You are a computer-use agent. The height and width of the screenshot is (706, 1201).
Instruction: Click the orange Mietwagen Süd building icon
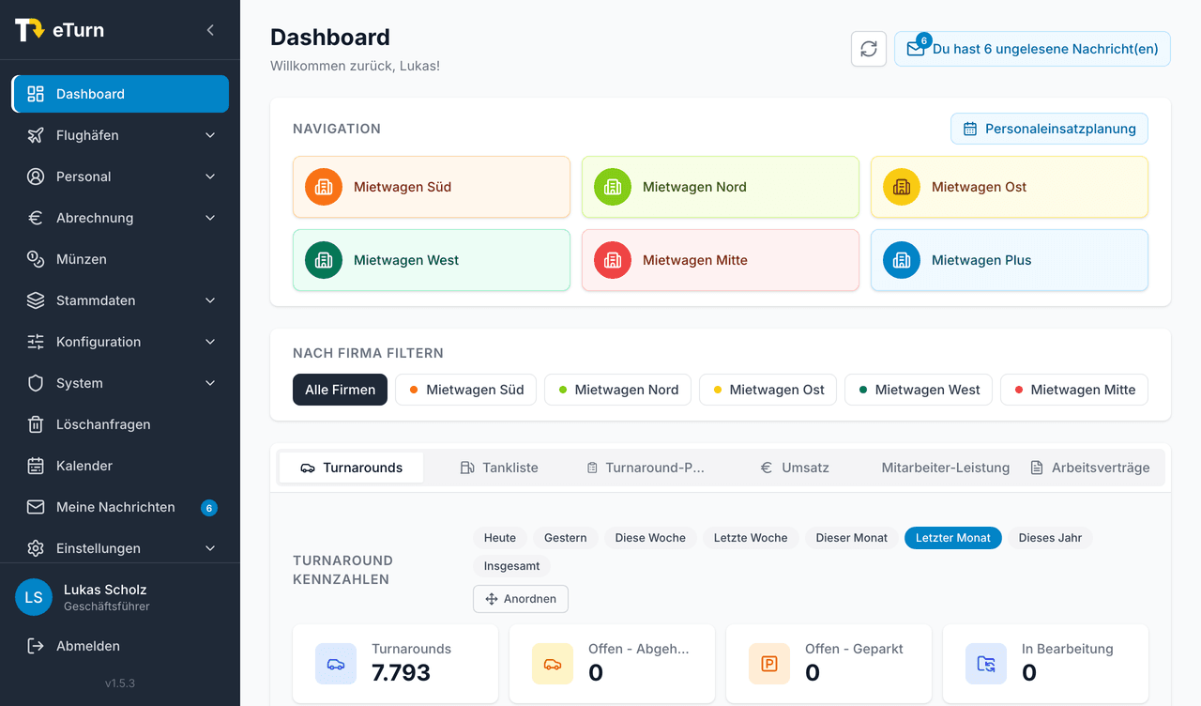324,187
